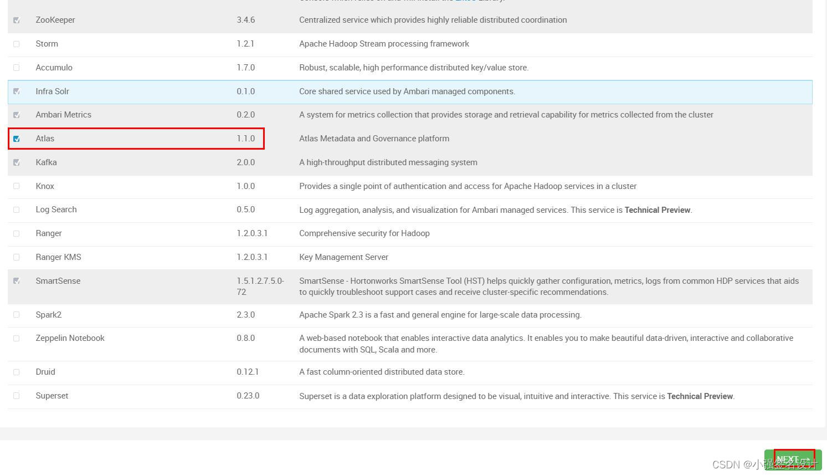Select the Ranger checkbox
Screen dimensions: 827x475
coord(17,233)
